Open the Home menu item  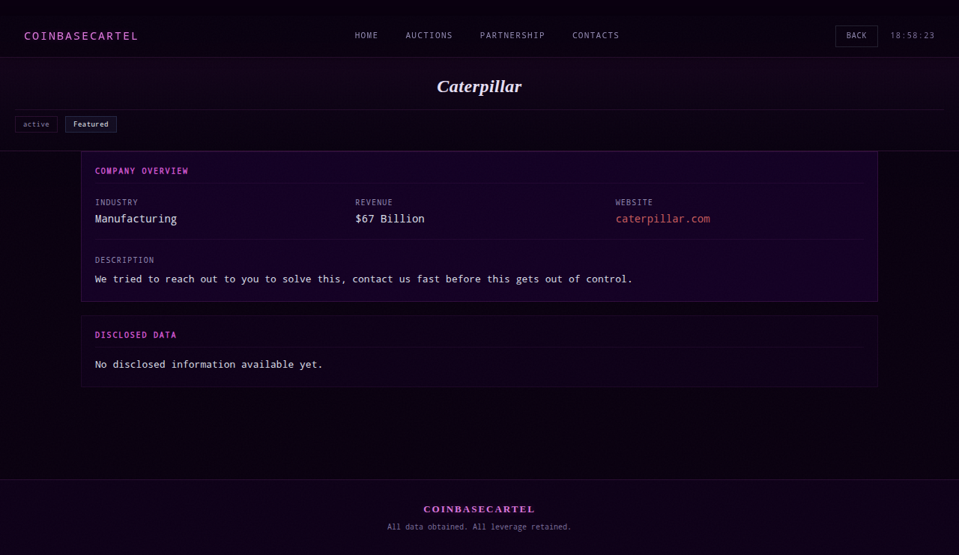(366, 35)
